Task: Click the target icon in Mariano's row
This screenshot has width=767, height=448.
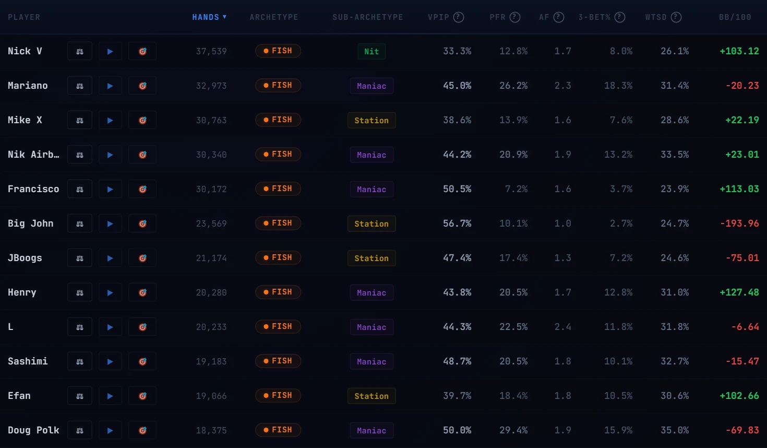Action: pyautogui.click(x=142, y=86)
